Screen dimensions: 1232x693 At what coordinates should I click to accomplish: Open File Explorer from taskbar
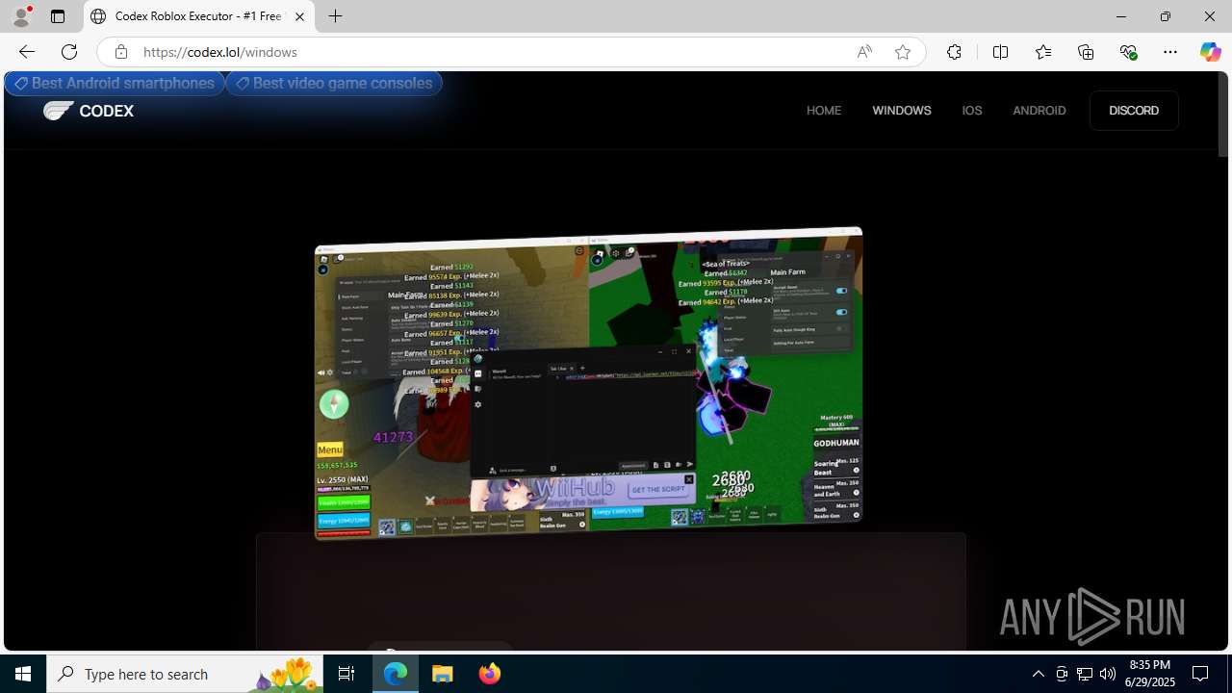click(x=443, y=674)
